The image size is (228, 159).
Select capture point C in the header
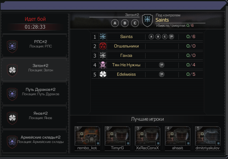tap(135, 23)
